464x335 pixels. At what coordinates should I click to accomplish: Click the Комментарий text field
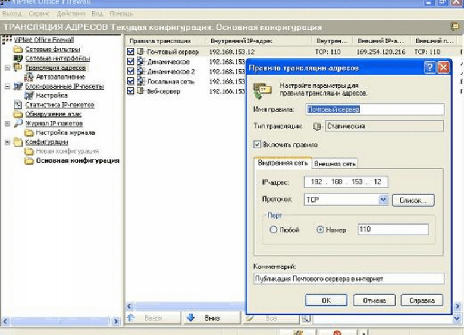click(x=349, y=279)
